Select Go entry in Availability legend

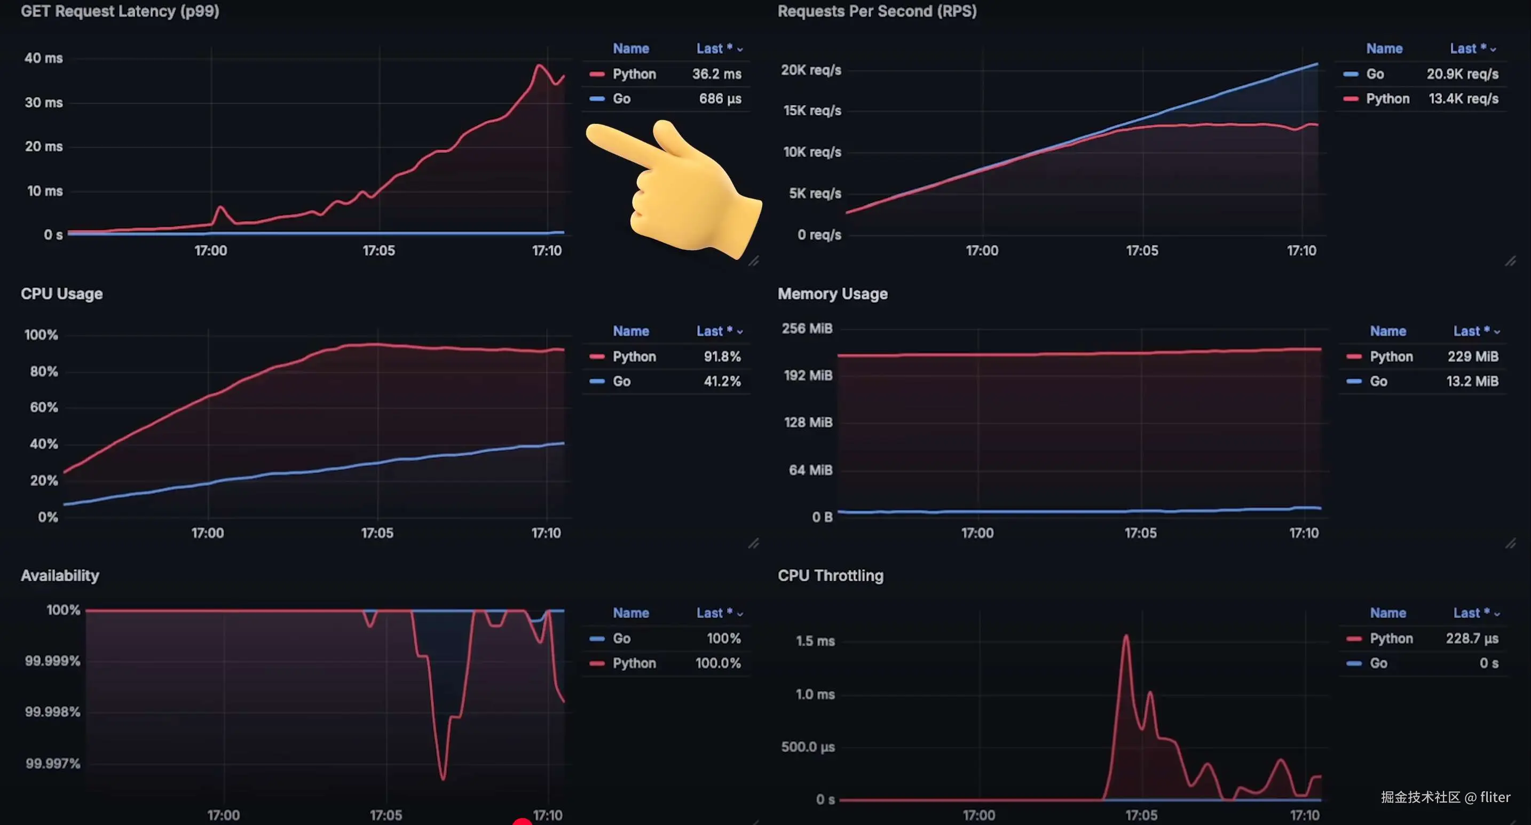click(621, 639)
